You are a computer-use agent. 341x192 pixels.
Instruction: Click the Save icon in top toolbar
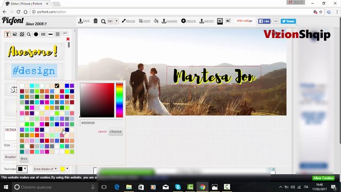pyautogui.click(x=84, y=21)
